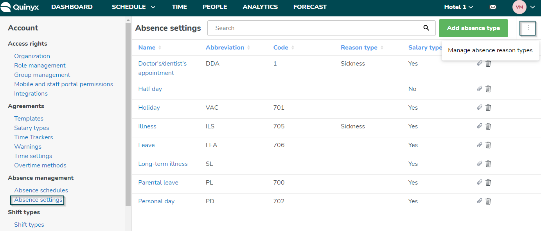
Task: Open the Analytics tab
Action: pos(260,7)
